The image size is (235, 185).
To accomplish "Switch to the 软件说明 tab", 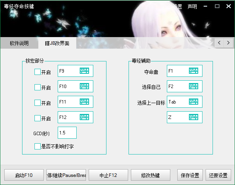I will [19, 43].
